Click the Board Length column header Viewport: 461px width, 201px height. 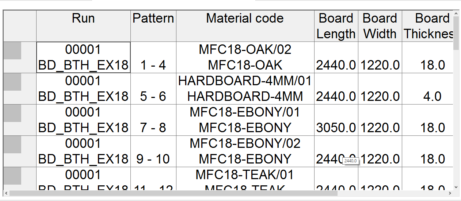click(x=336, y=26)
